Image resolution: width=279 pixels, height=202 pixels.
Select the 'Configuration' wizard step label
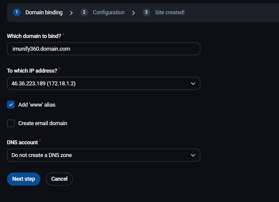coord(108,12)
